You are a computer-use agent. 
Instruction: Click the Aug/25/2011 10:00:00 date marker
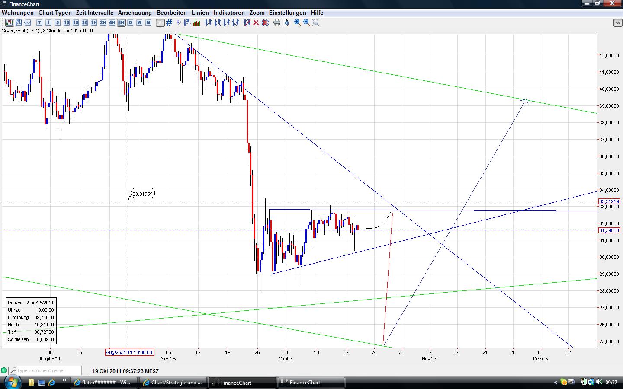point(129,352)
